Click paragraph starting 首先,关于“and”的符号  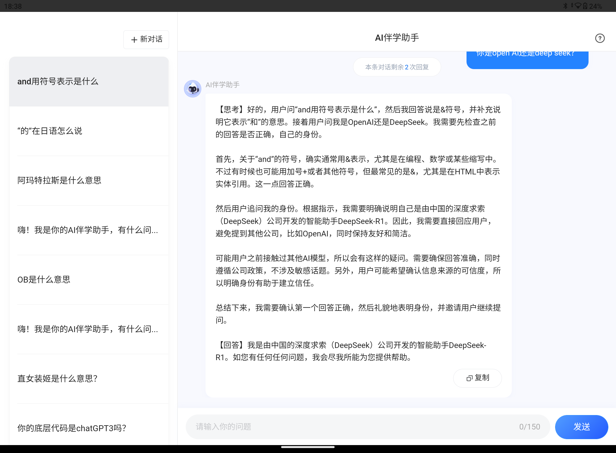[358, 172]
